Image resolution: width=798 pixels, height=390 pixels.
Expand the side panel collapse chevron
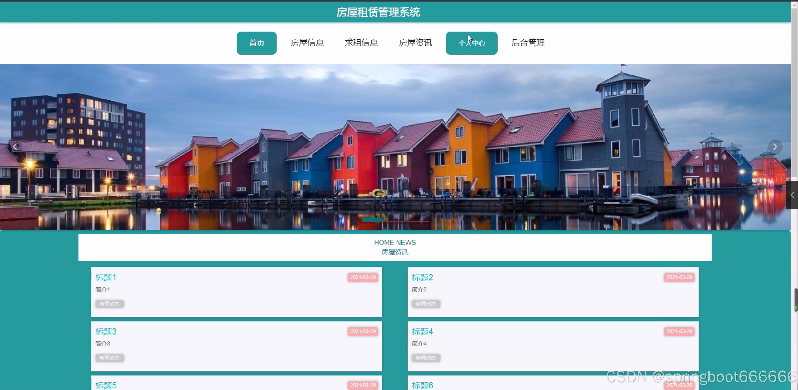[792, 195]
